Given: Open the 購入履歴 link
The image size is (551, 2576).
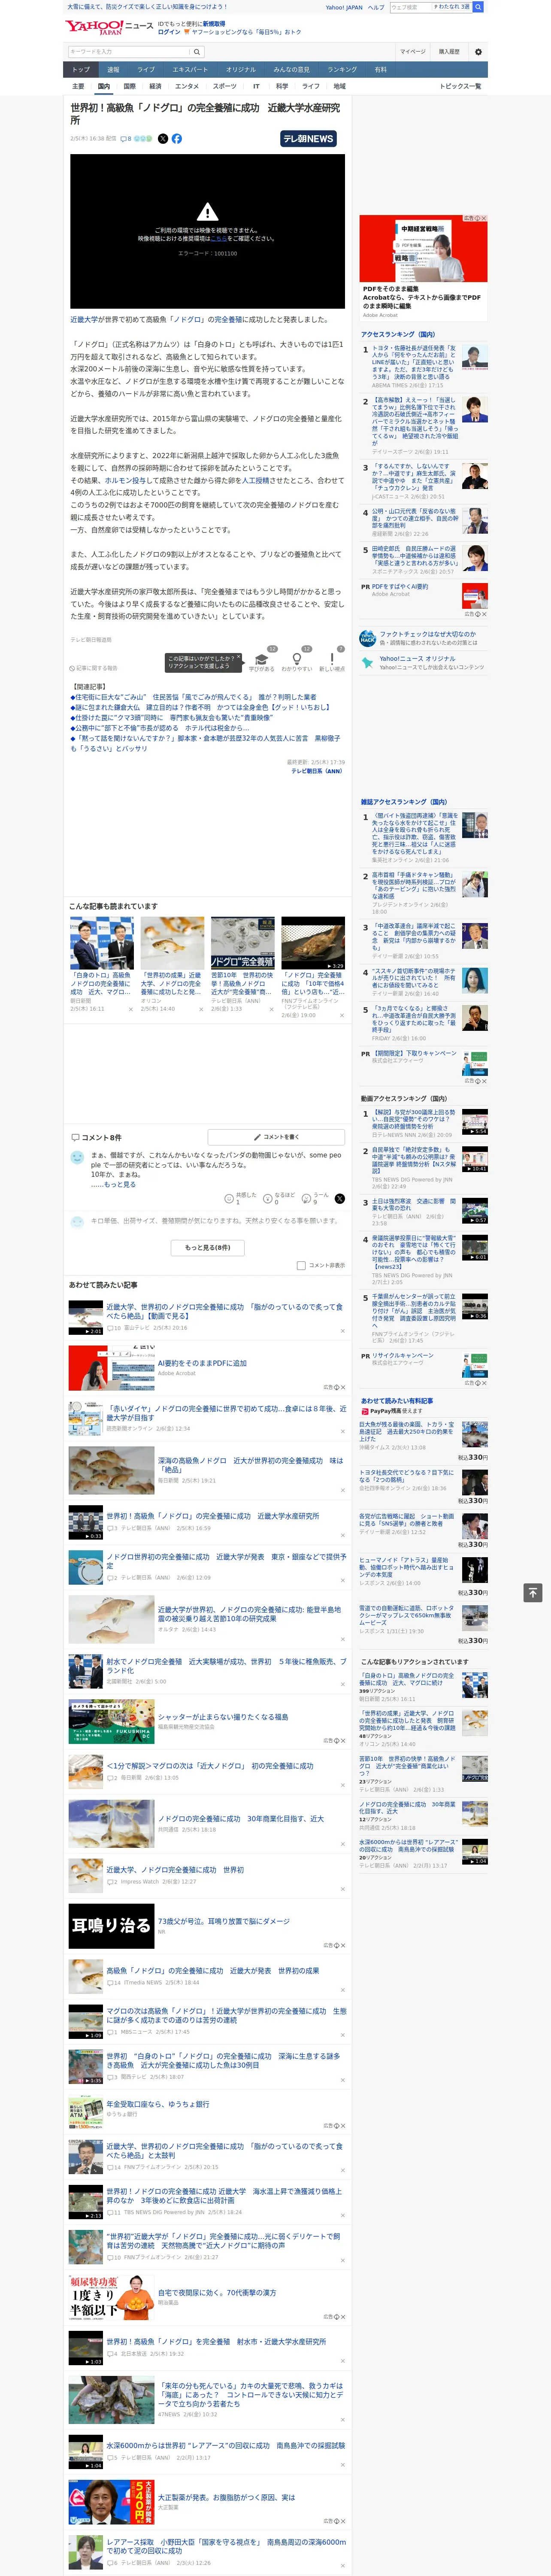Looking at the screenshot, I should (449, 51).
